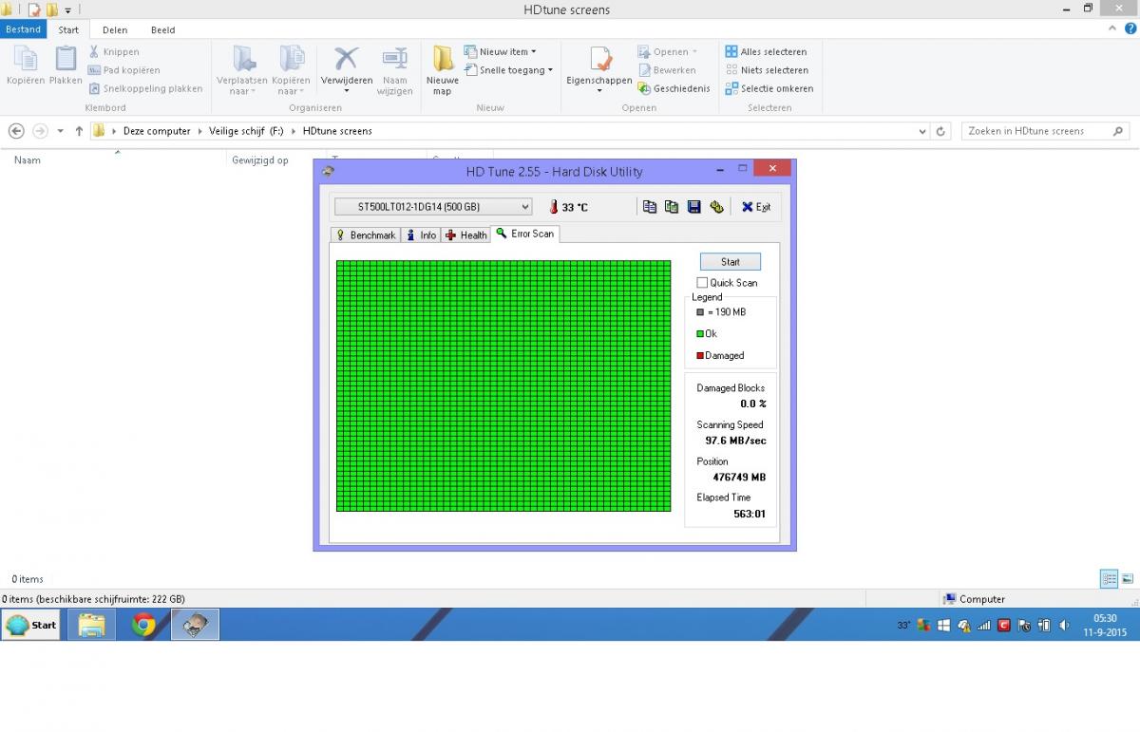Image resolution: width=1140 pixels, height=732 pixels.
Task: Select the Start ribbon tab in Explorer
Action: [x=68, y=29]
